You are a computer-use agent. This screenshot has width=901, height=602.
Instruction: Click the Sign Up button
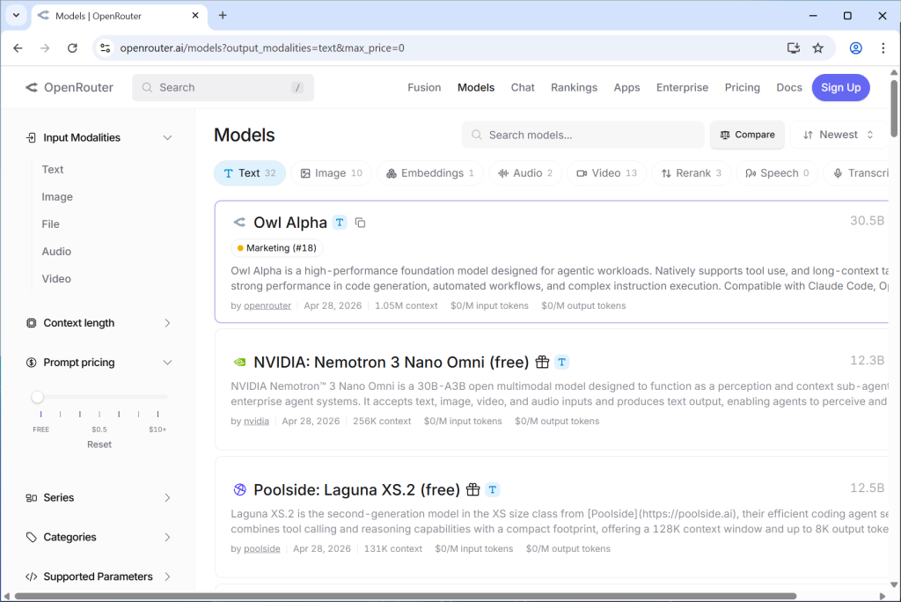[x=840, y=87]
